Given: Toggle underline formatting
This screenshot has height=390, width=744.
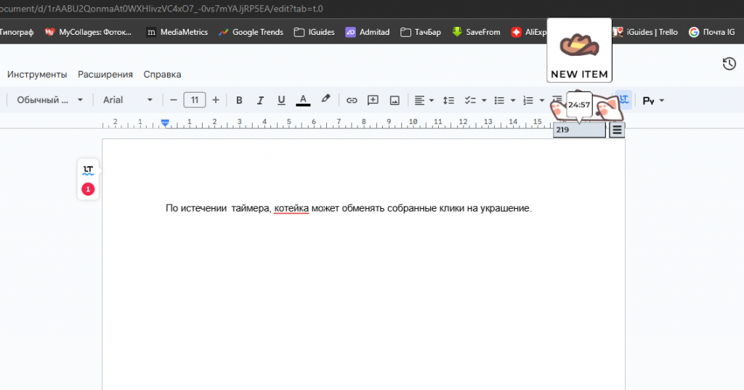Looking at the screenshot, I should click(281, 100).
